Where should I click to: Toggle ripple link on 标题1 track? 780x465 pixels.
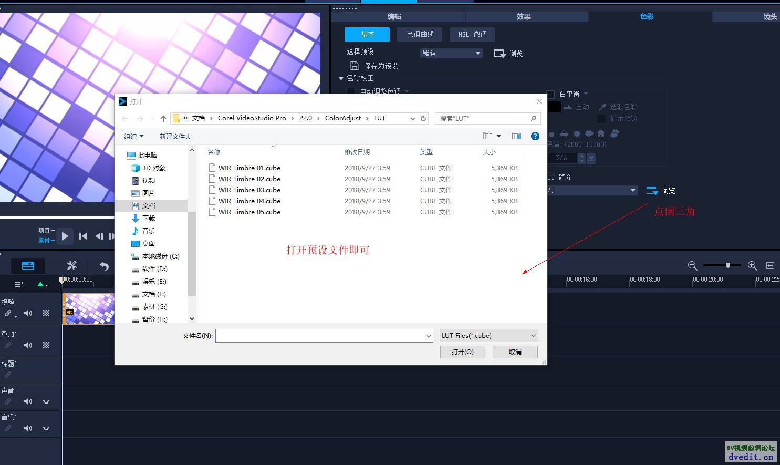(x=8, y=375)
